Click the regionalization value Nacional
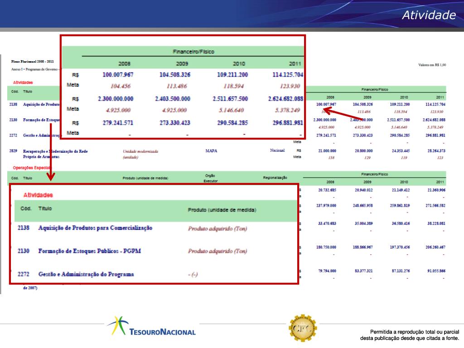This screenshot has height=348, width=464. click(277, 150)
